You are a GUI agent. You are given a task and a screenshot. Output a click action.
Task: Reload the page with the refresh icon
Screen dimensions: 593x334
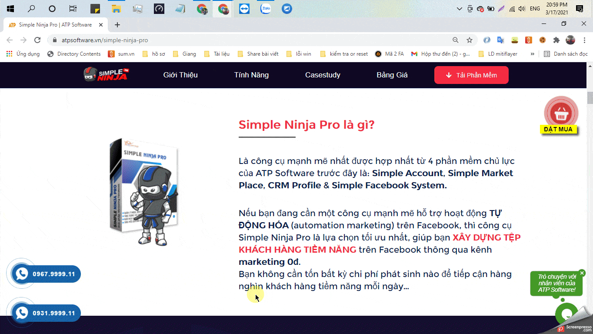point(37,40)
